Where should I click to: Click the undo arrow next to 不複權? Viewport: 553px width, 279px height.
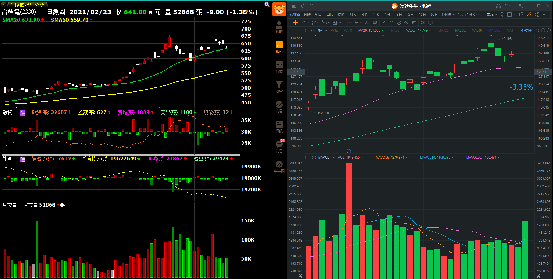pos(537,30)
